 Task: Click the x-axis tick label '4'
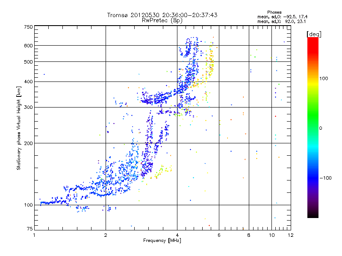[177, 235]
